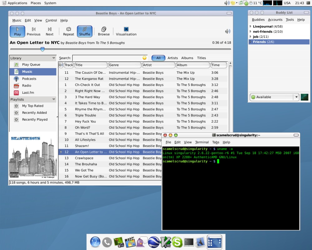Hide the Browse pane with the toolbar button

(x=104, y=31)
